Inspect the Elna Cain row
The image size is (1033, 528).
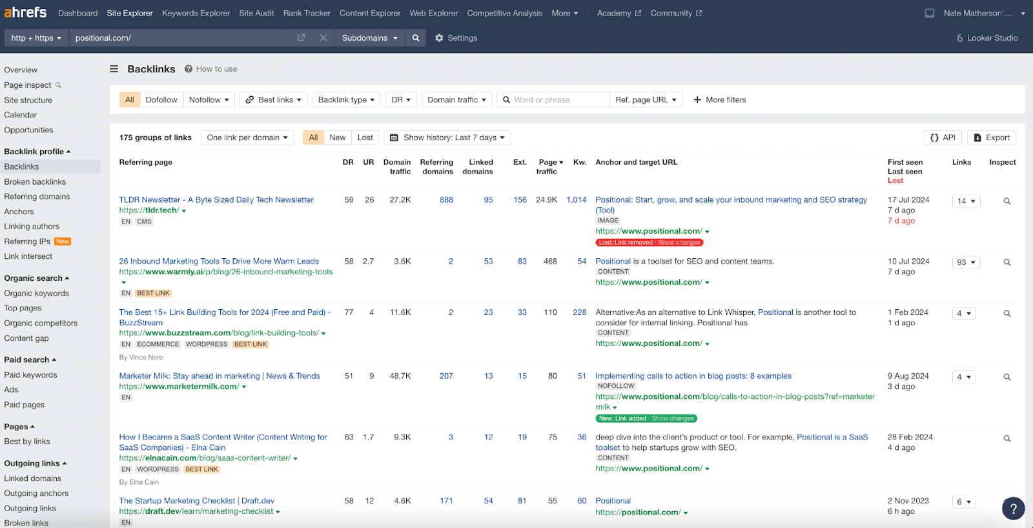tap(1007, 439)
